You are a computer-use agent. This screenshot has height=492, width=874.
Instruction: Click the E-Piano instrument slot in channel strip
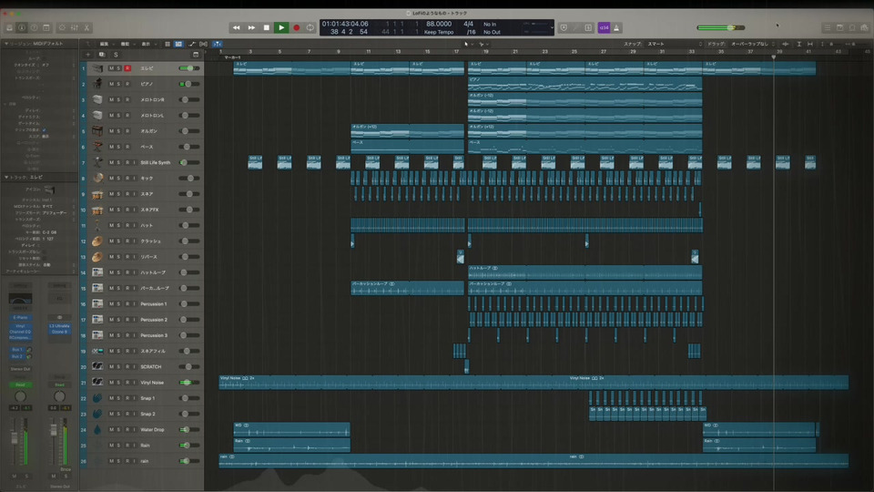(x=20, y=317)
